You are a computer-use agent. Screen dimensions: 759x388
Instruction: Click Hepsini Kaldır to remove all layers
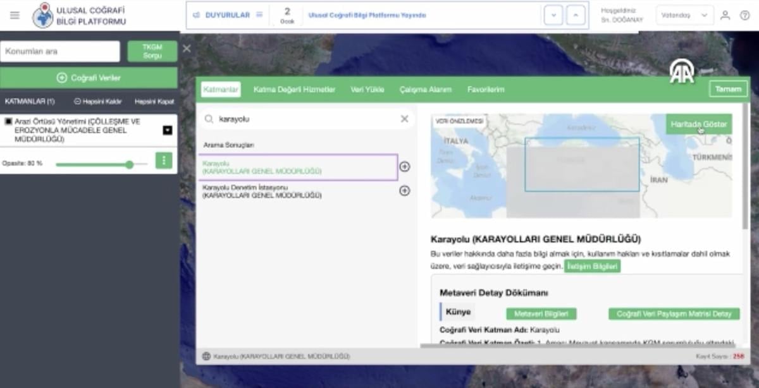[x=98, y=101]
